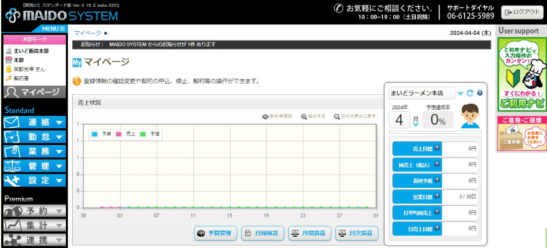Click the building icon beside まいど飯店本部
This screenshot has width=547, height=248.
pos(9,51)
